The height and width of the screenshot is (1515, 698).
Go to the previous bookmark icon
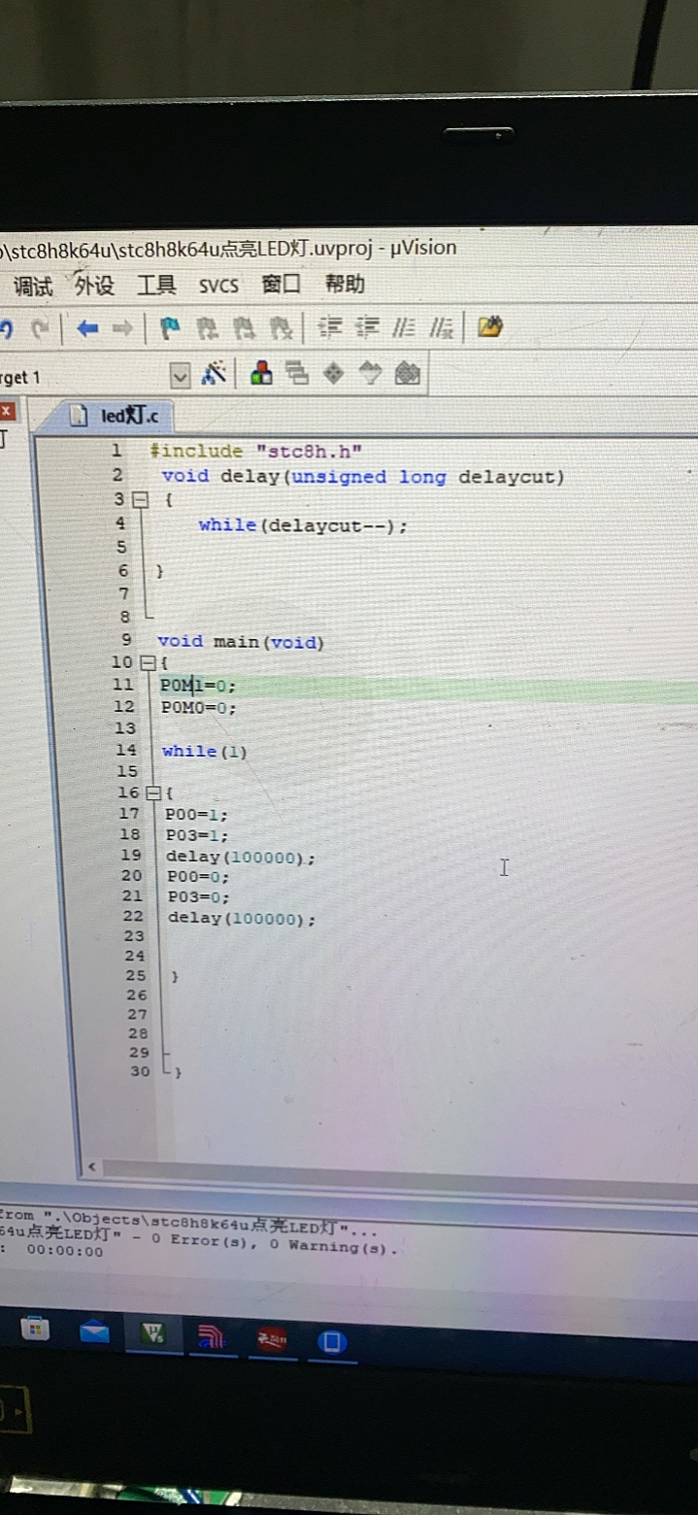click(207, 328)
